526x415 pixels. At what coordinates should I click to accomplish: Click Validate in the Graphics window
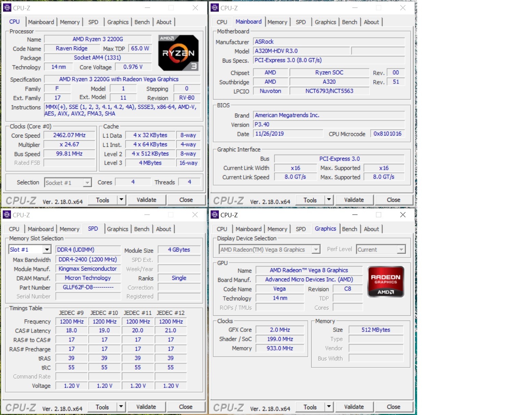[354, 407]
